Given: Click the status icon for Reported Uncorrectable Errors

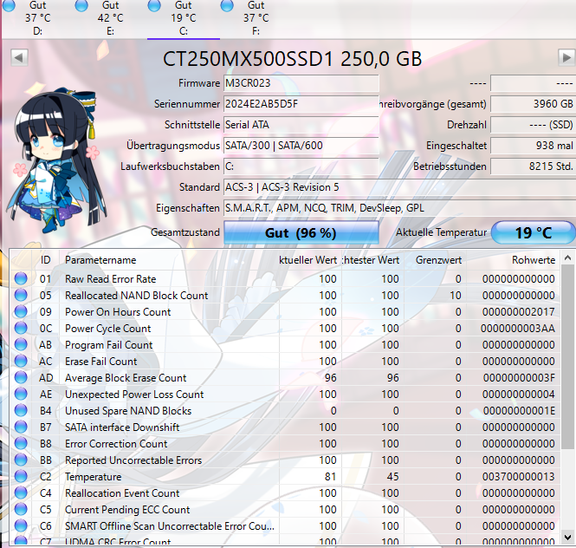Looking at the screenshot, I should pyautogui.click(x=21, y=460).
